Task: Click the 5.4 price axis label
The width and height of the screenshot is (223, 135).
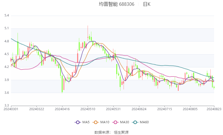Action: pyautogui.click(x=7, y=15)
